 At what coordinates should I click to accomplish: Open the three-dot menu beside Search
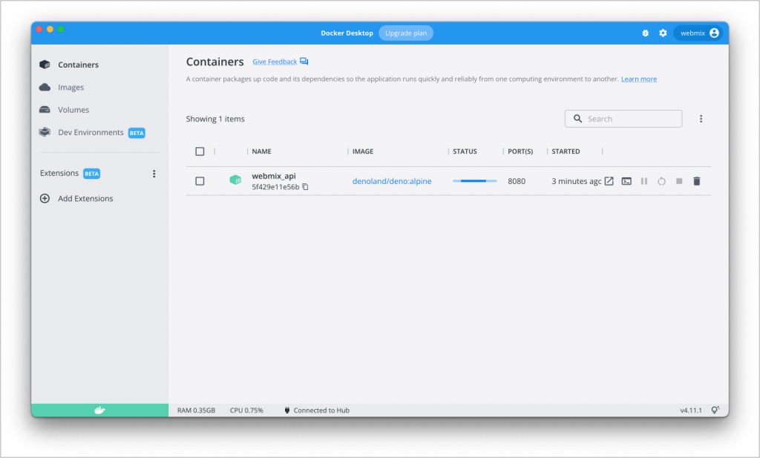701,119
